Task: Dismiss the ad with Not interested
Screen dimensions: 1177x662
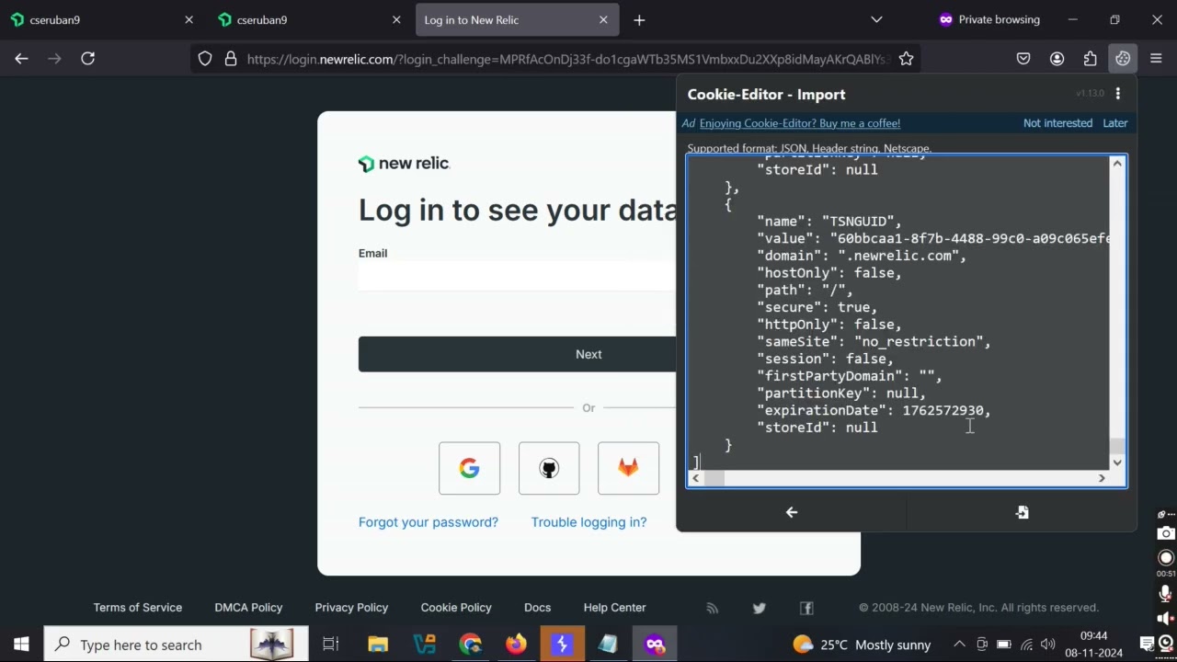Action: coord(1057,123)
